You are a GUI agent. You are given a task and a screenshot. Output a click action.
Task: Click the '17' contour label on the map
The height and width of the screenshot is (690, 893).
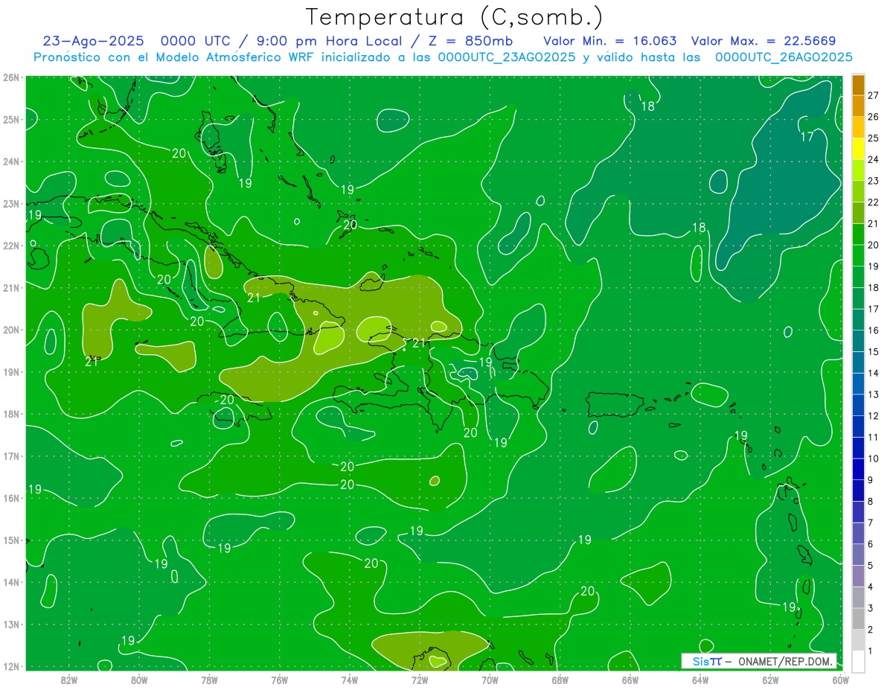pyautogui.click(x=807, y=137)
